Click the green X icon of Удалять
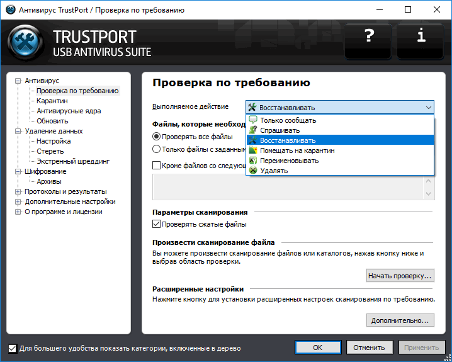The width and height of the screenshot is (452, 362). [253, 171]
